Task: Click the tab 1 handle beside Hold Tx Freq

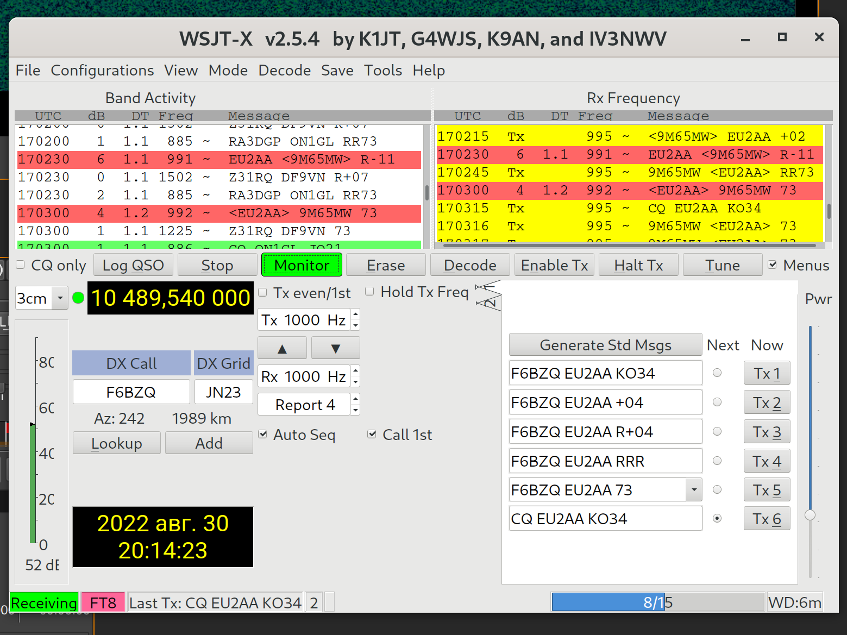Action: tap(488, 286)
